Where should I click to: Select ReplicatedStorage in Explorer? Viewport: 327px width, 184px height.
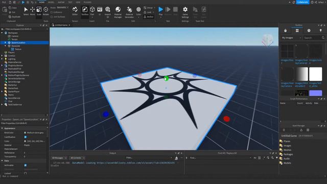(x=16, y=72)
